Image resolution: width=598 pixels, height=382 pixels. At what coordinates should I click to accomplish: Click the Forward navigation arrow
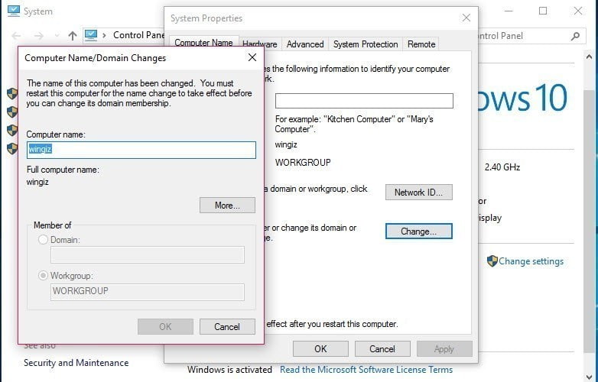click(38, 35)
